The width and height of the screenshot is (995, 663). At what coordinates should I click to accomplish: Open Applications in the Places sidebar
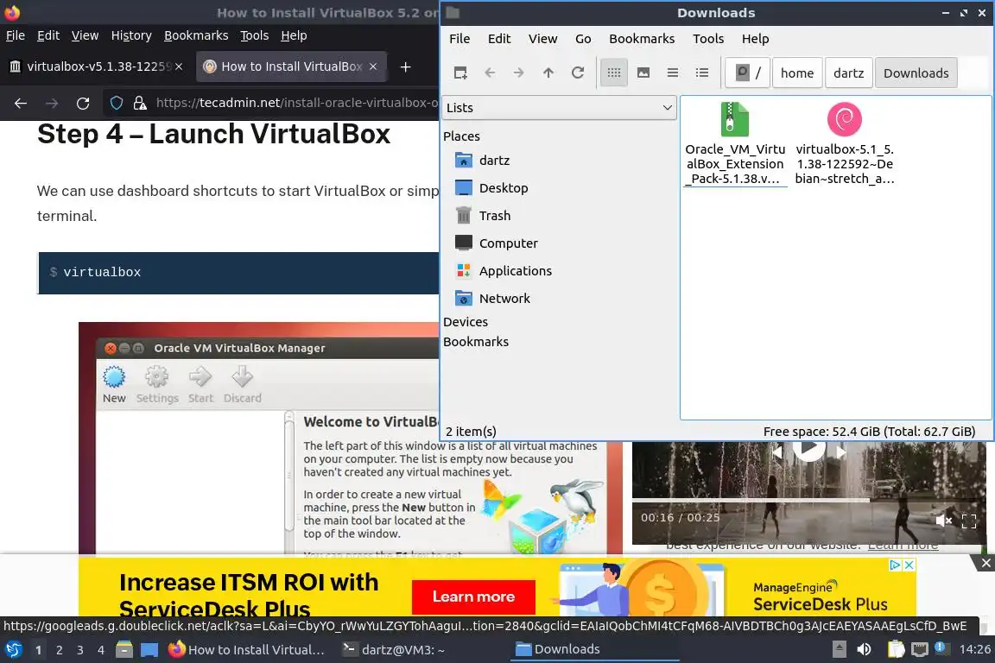504,271
